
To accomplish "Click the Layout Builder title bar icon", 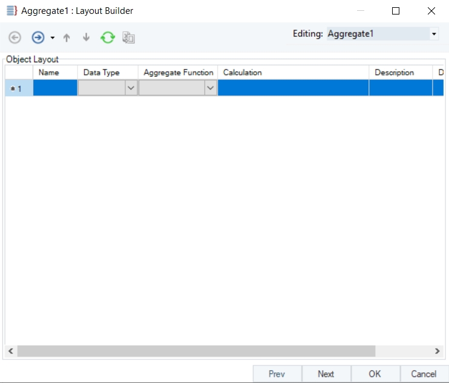I will click(x=11, y=11).
